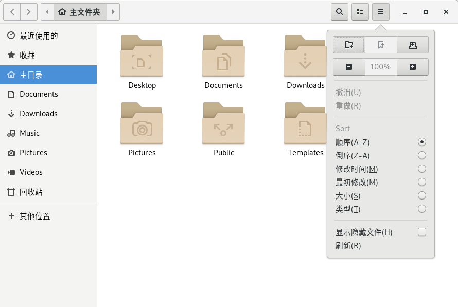Screen dimensions: 458x307
Task: Zoom in with the plus button
Action: (412, 67)
